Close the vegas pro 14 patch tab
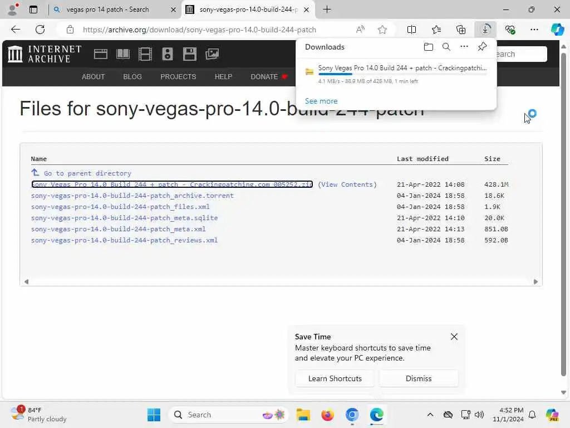The width and height of the screenshot is (570, 428). pyautogui.click(x=174, y=10)
